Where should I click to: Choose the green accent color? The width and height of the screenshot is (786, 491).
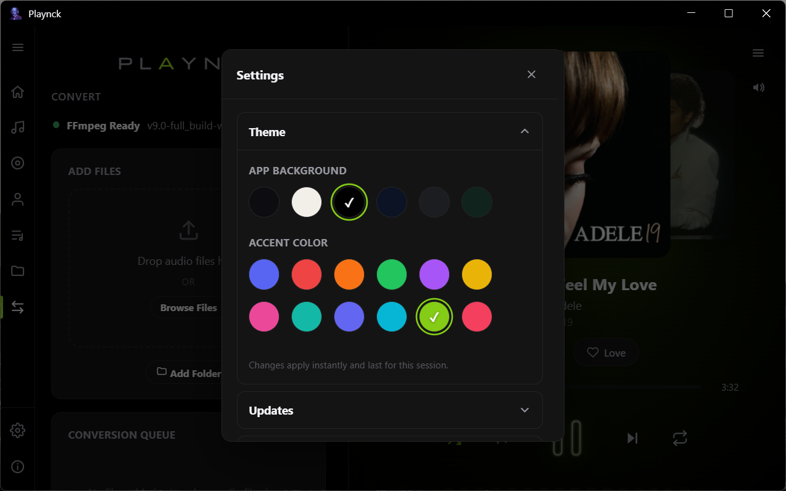coord(392,274)
